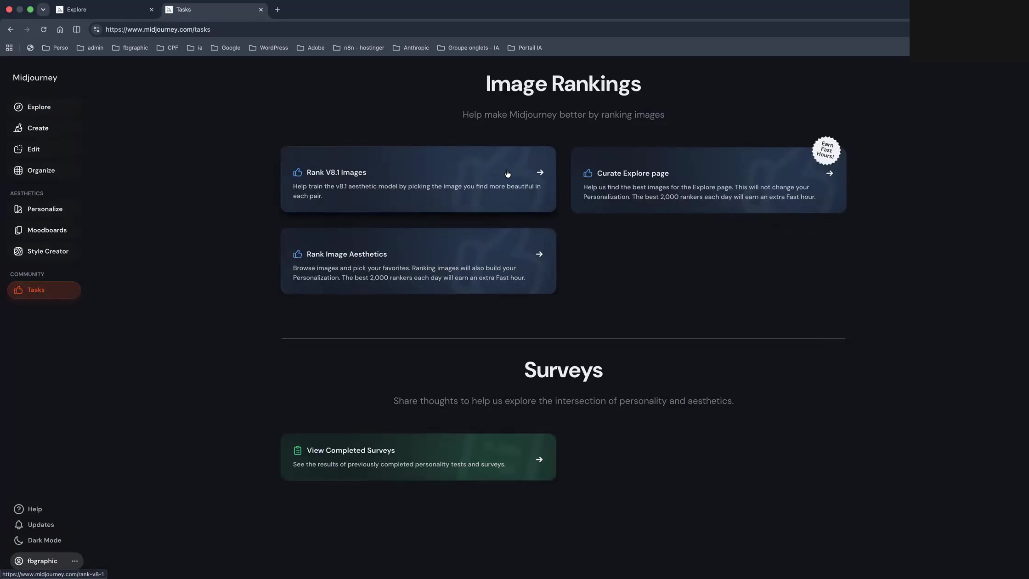
Task: Switch to the Explore browser tab
Action: coord(105,10)
